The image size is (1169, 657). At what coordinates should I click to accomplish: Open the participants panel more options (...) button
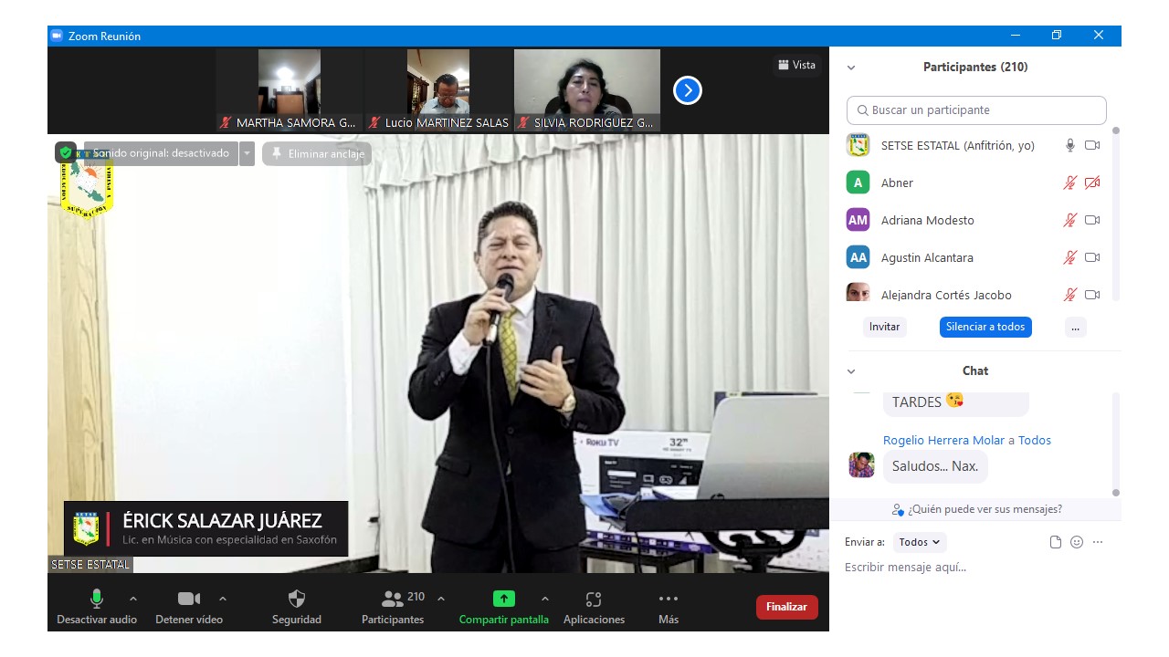pos(1076,327)
